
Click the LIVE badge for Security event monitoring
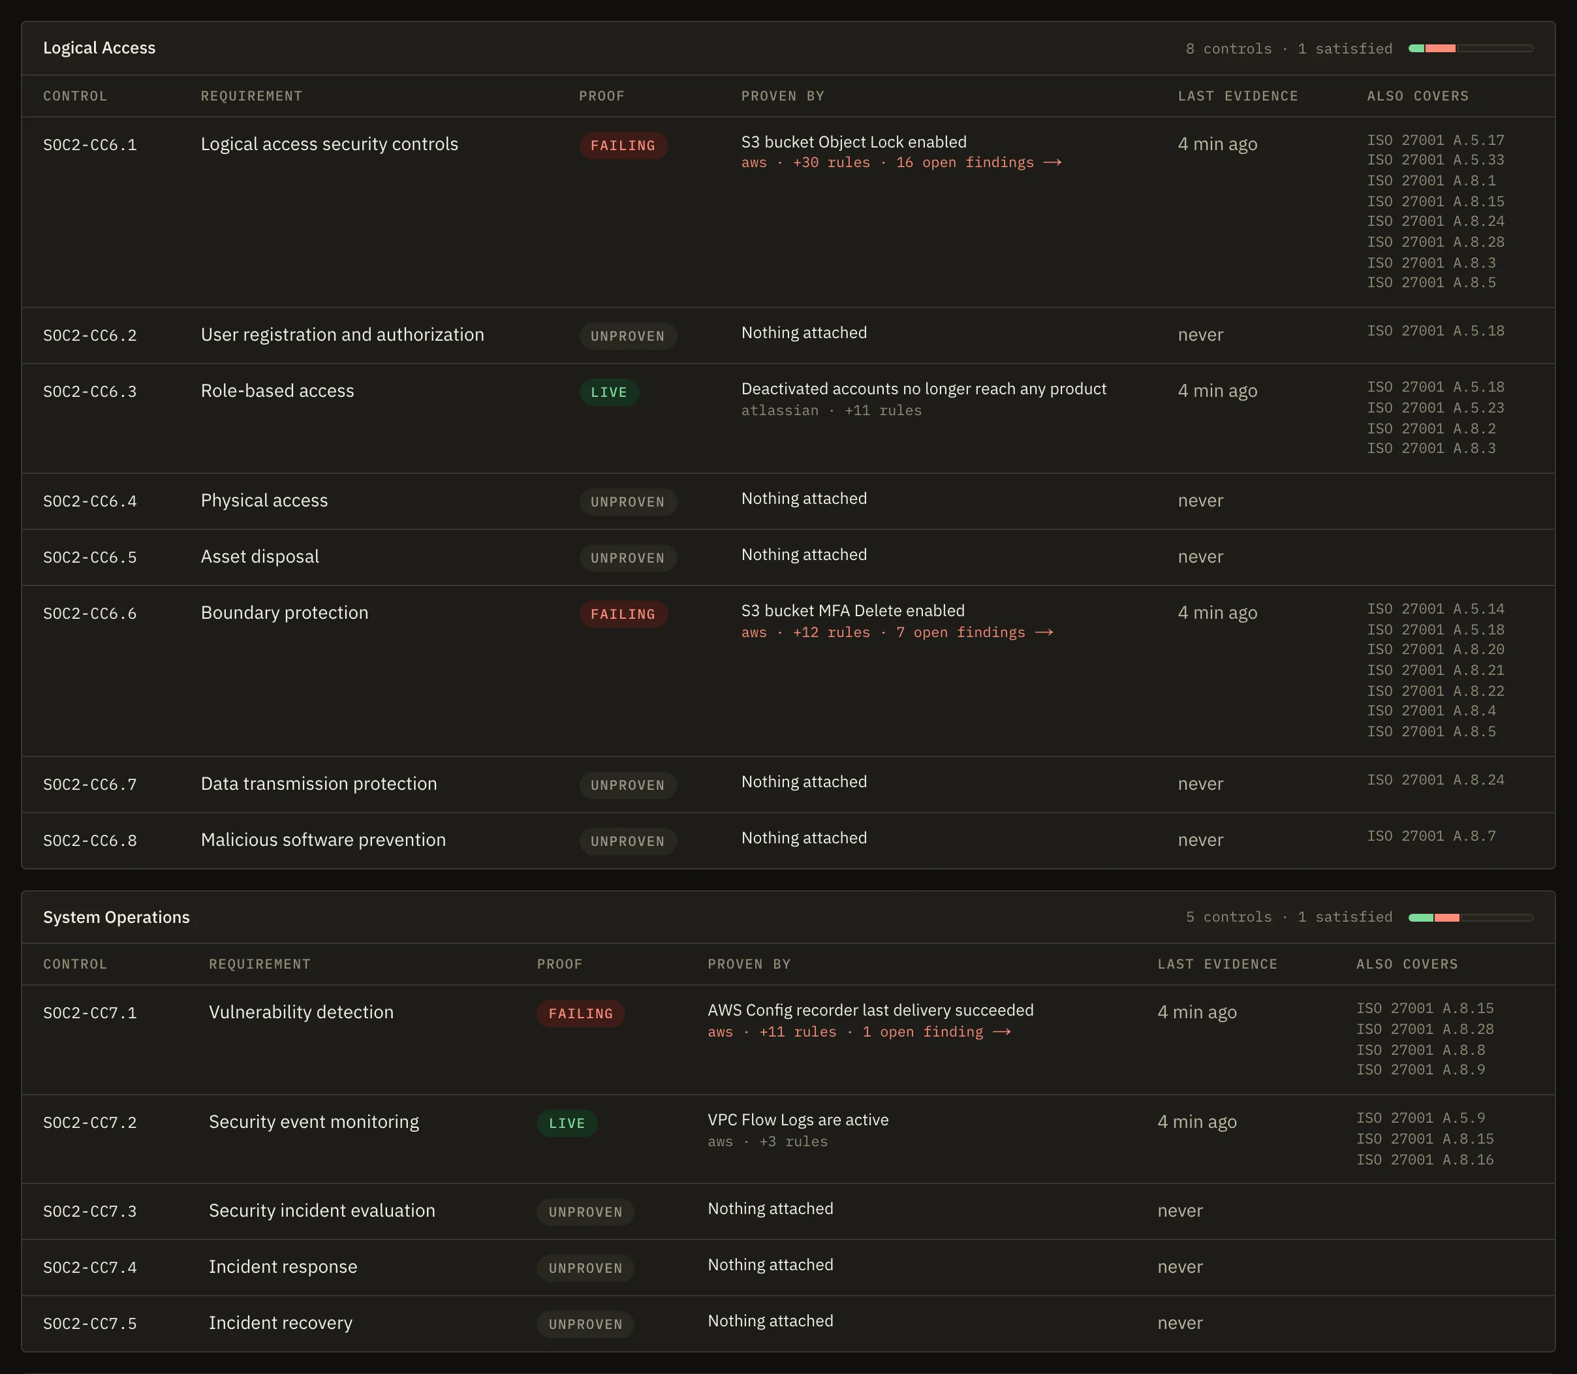pyautogui.click(x=567, y=1123)
